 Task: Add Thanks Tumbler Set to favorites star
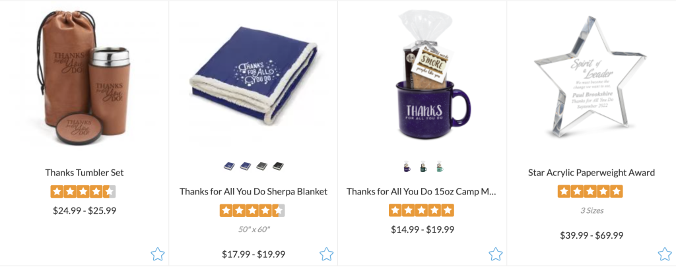[x=158, y=254]
